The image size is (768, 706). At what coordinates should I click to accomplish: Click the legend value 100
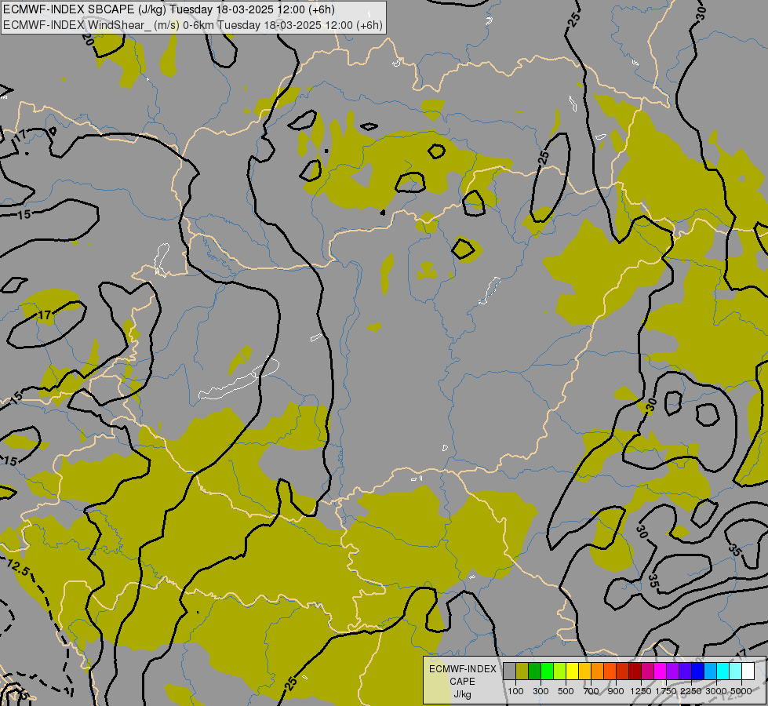pos(515,691)
